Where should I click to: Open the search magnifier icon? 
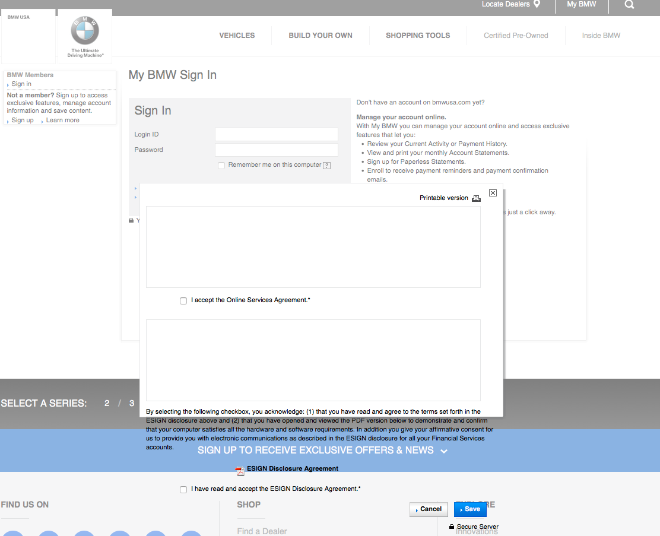pyautogui.click(x=629, y=5)
